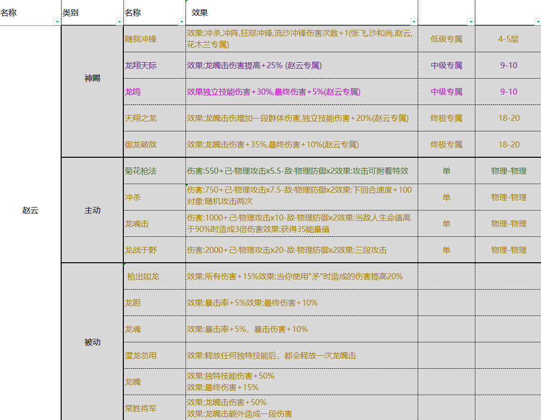Select the 龙魄 skill name cell
Image resolution: width=541 pixels, height=420 pixels.
point(155,382)
